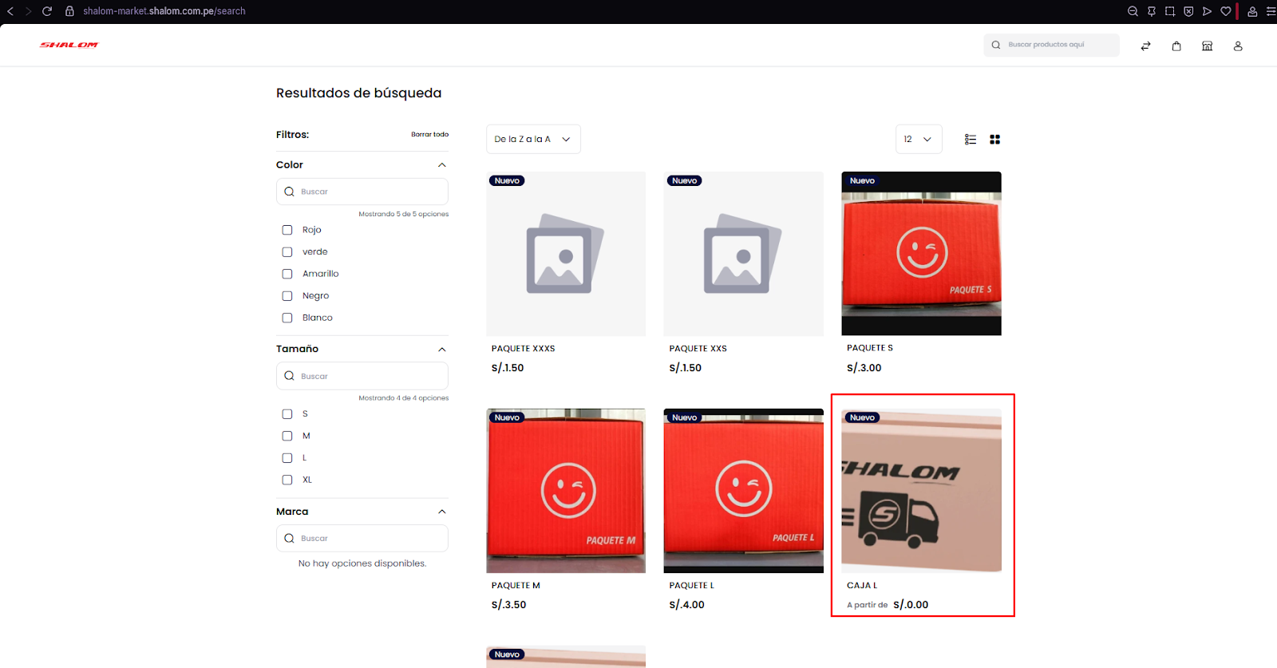Open the user account icon
This screenshot has width=1277, height=668.
1238,46
